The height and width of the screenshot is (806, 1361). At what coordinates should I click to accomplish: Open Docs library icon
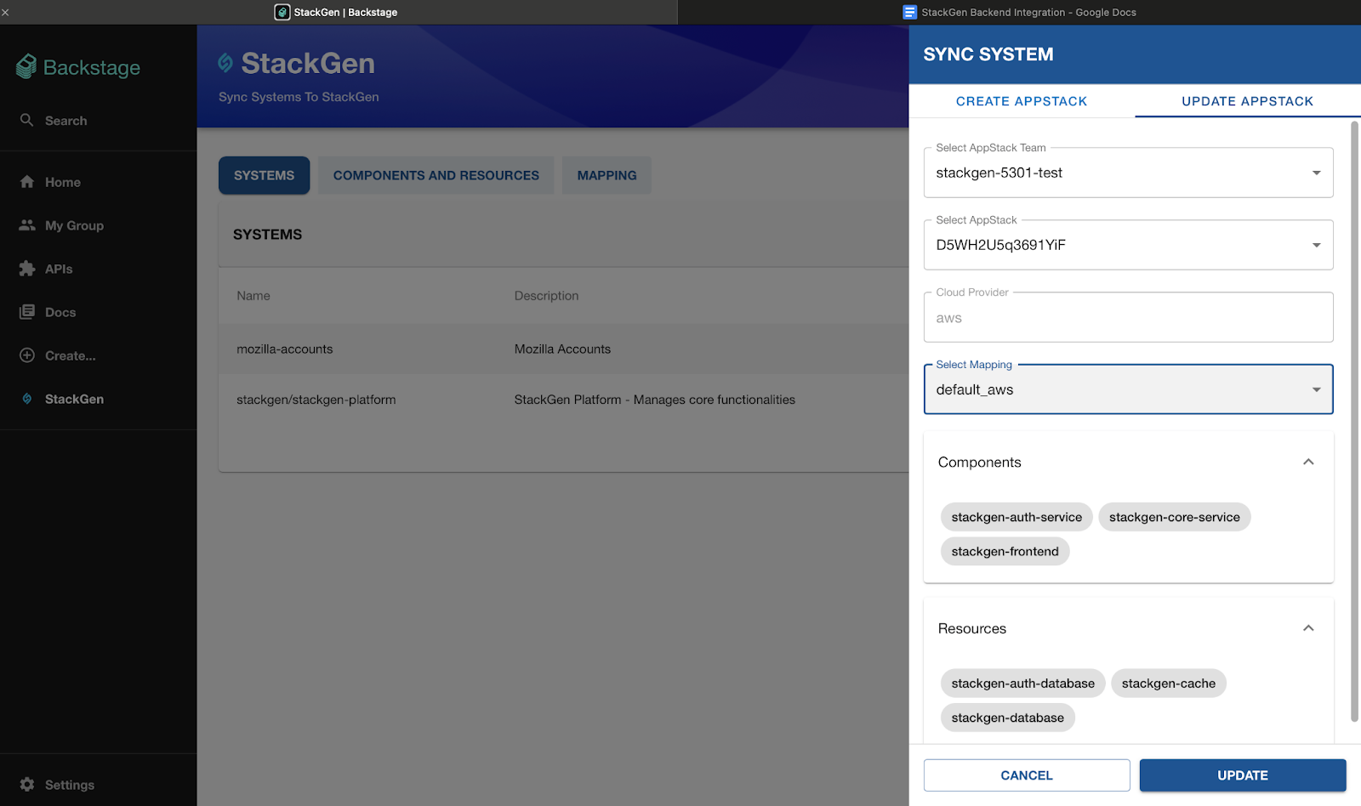[x=27, y=311]
